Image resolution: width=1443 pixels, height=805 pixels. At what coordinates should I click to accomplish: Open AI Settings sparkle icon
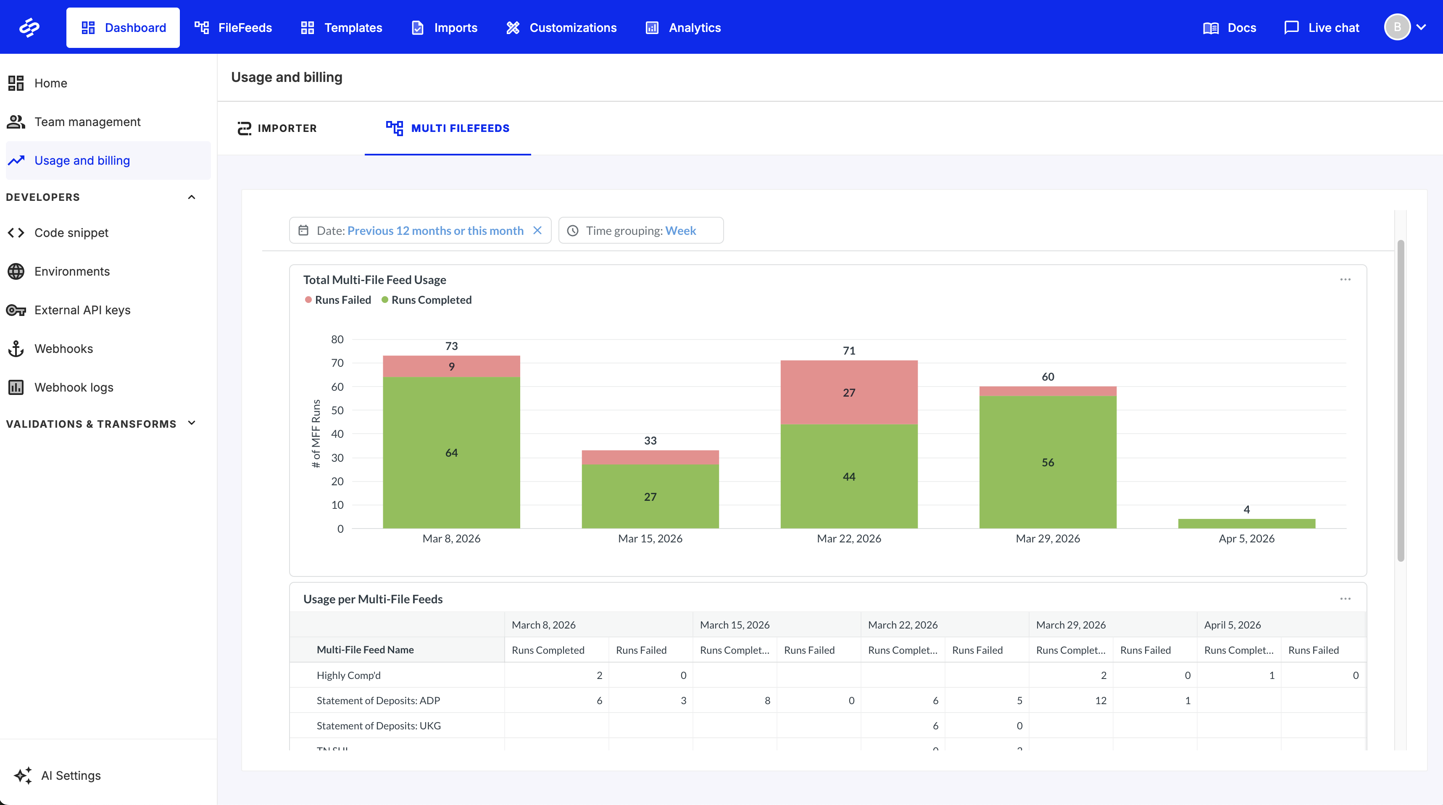coord(23,775)
